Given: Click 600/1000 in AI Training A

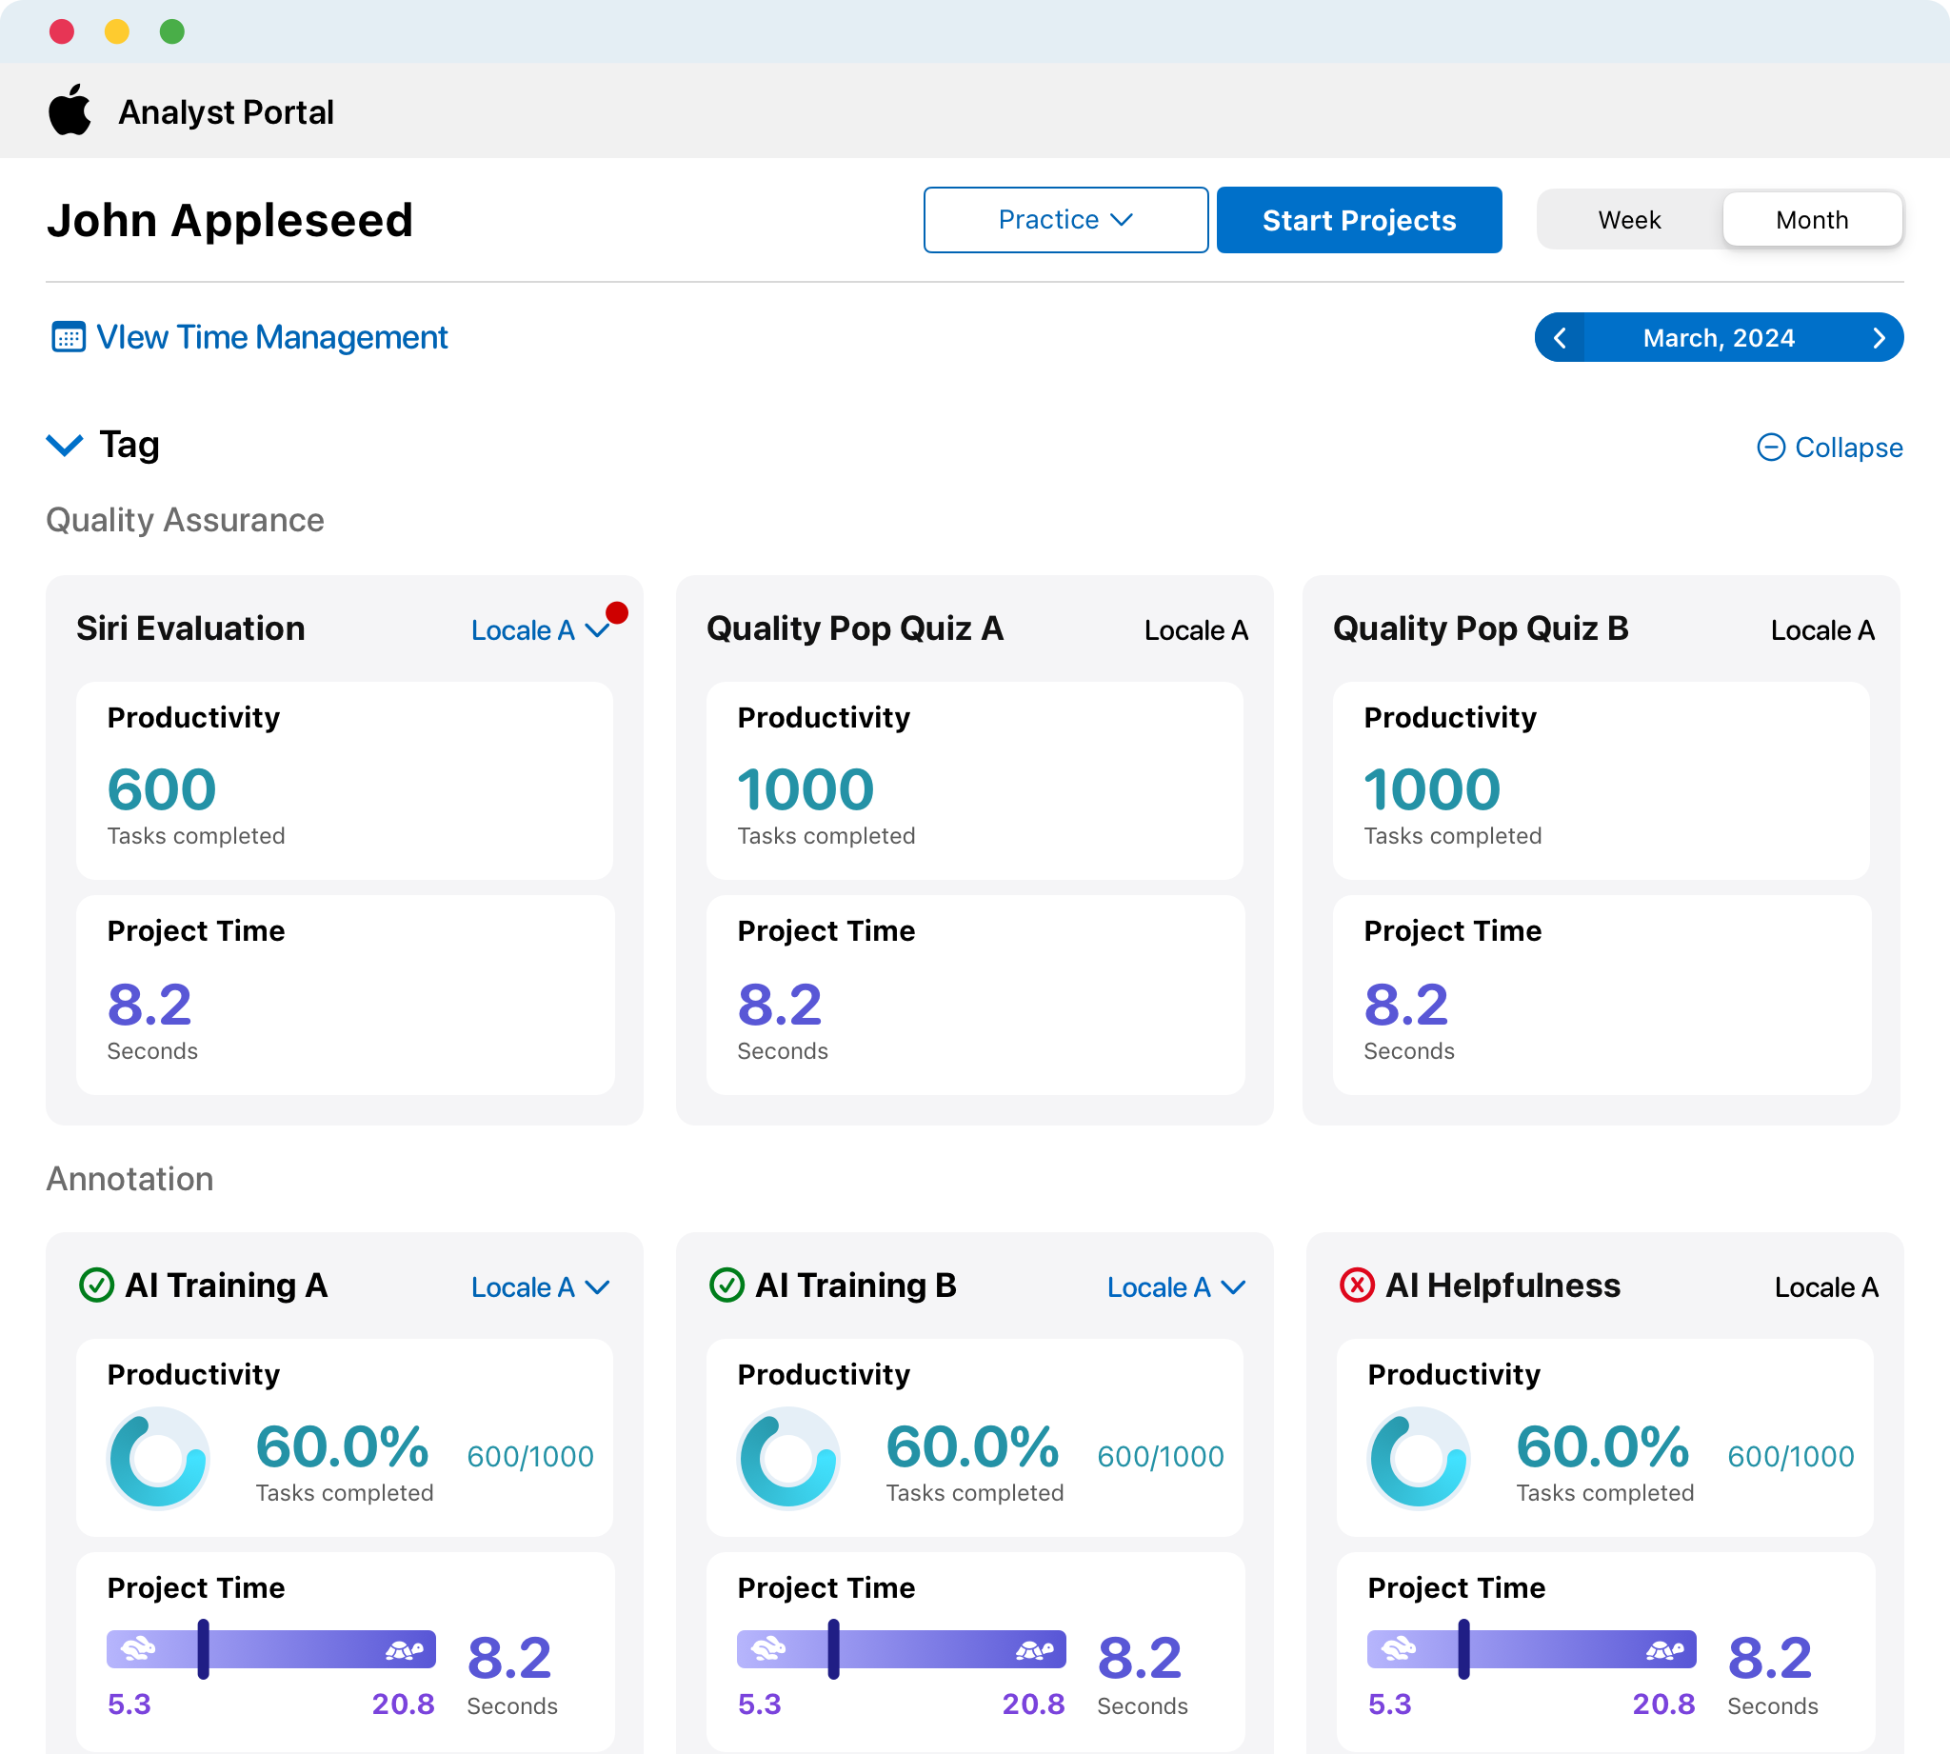Looking at the screenshot, I should (530, 1456).
